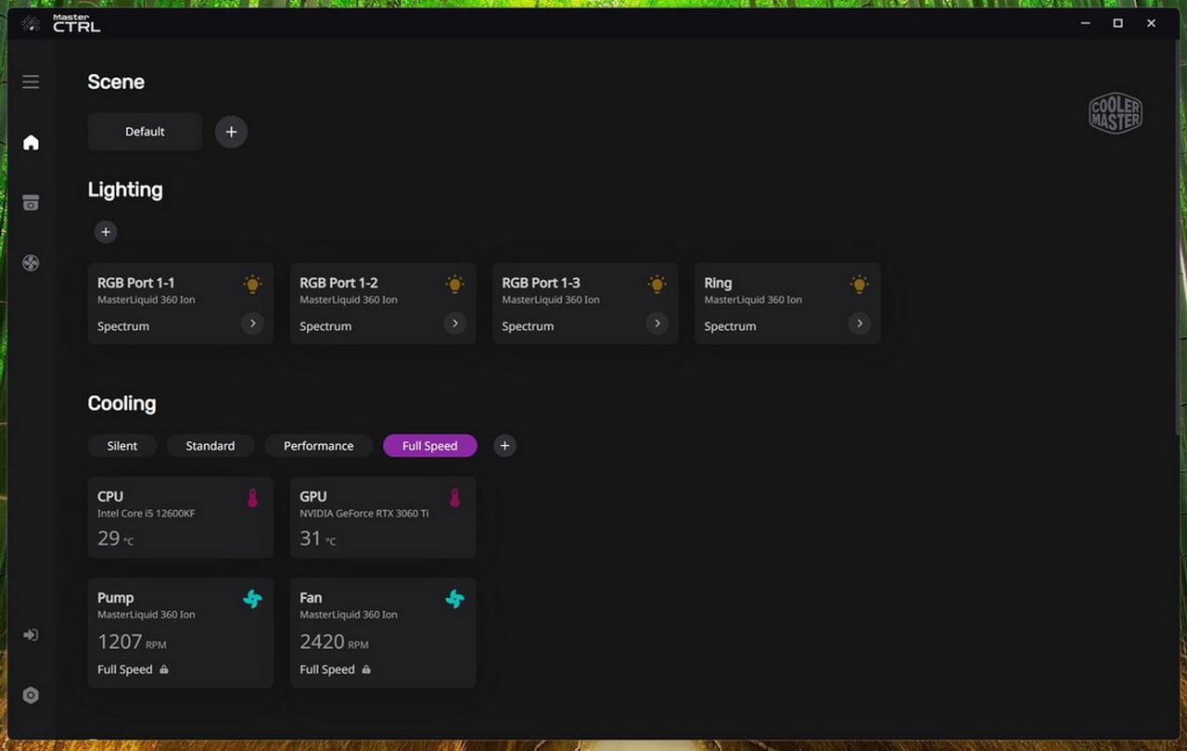Click Full Speed label on Pump card

click(x=125, y=669)
